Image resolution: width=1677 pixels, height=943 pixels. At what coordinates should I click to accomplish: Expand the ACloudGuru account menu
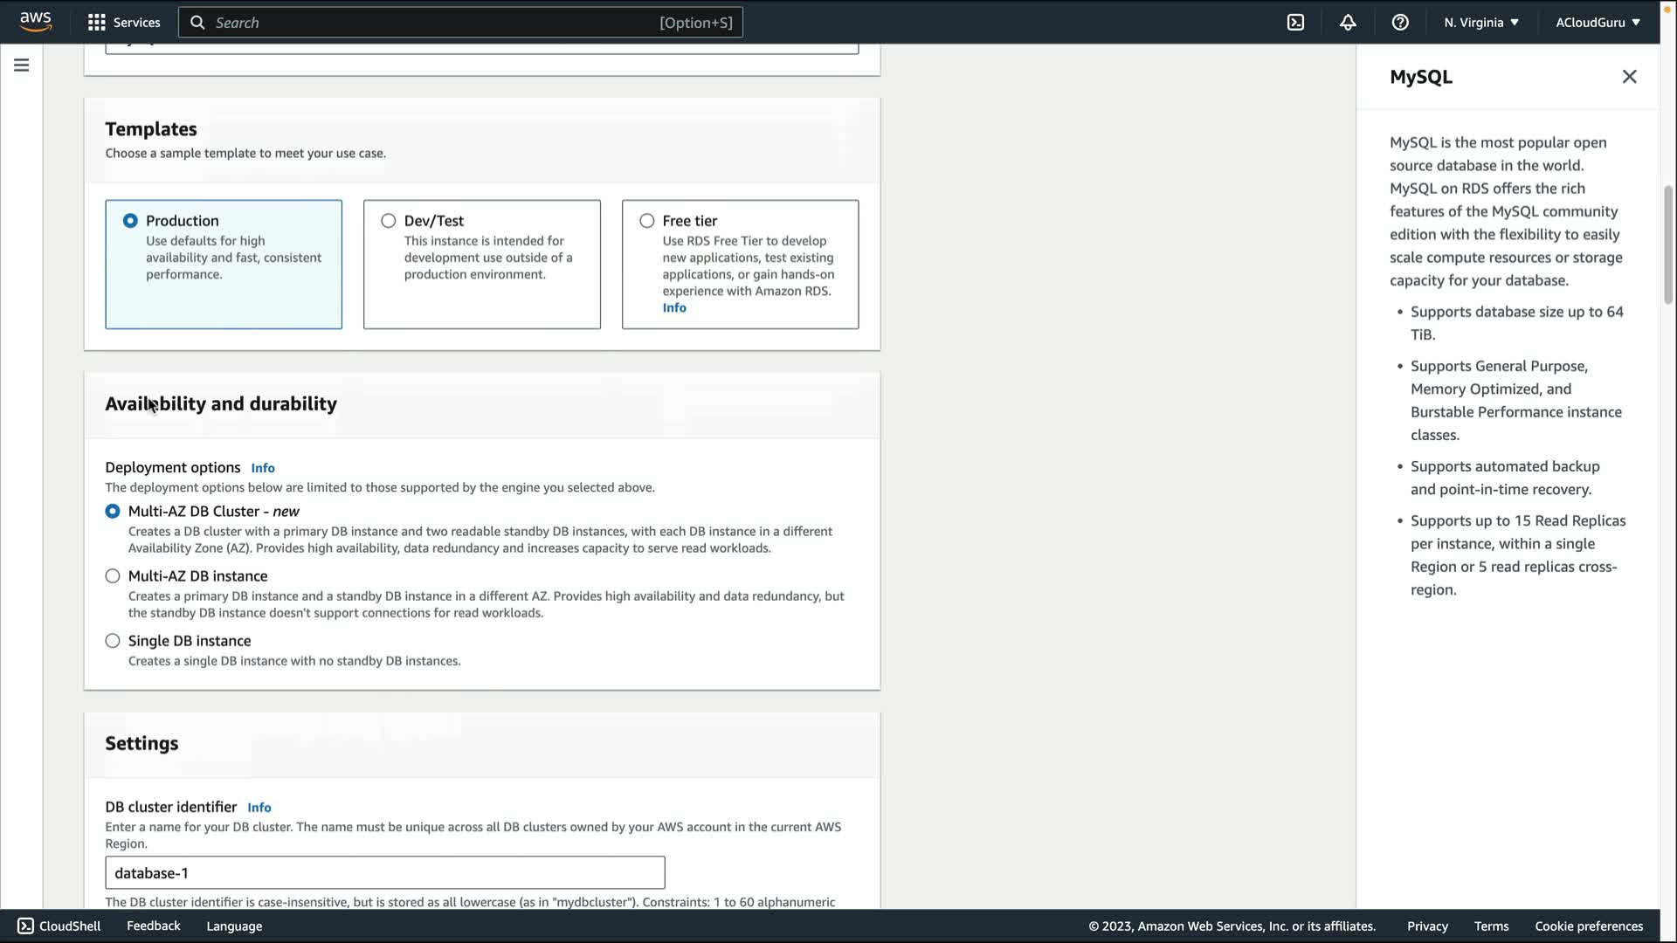(x=1598, y=23)
